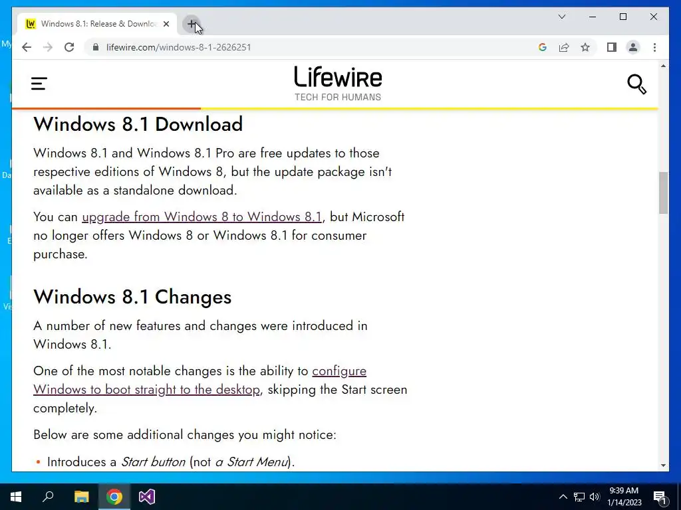Click the Google icon in address bar
The height and width of the screenshot is (510, 681).
click(x=543, y=47)
